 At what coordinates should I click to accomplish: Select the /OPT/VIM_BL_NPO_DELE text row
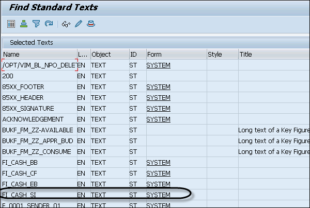click(40, 65)
